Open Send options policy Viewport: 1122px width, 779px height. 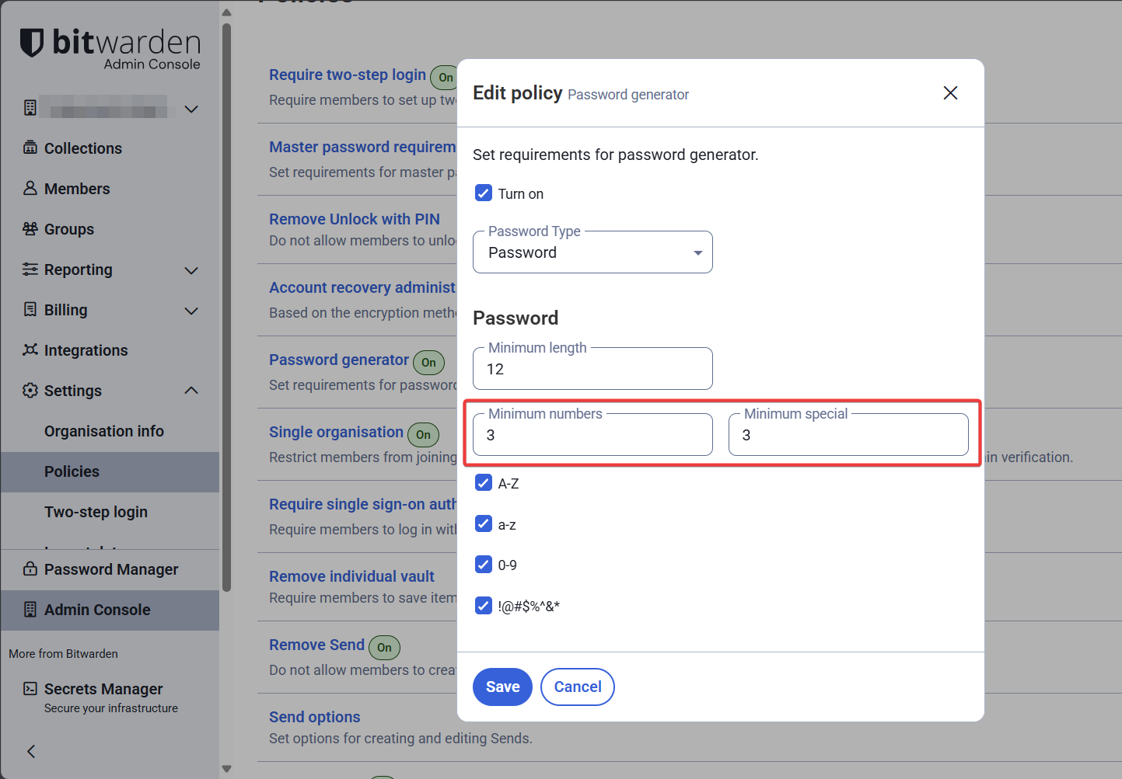coord(315,717)
